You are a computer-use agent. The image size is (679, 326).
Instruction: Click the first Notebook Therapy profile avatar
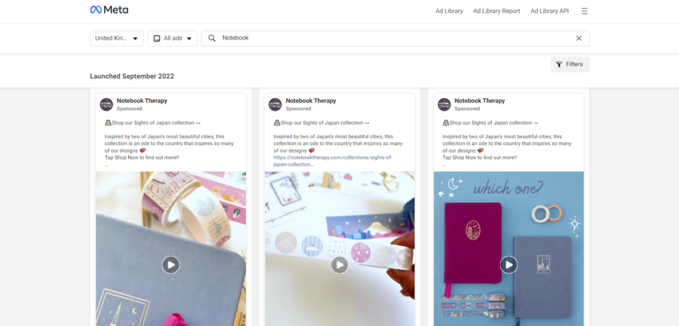click(107, 104)
